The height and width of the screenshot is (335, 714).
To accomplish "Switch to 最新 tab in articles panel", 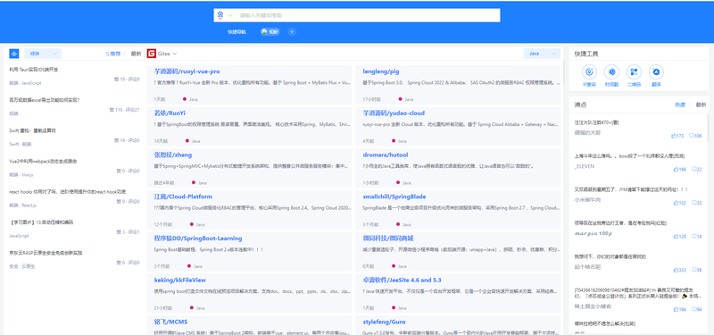I will pyautogui.click(x=136, y=54).
